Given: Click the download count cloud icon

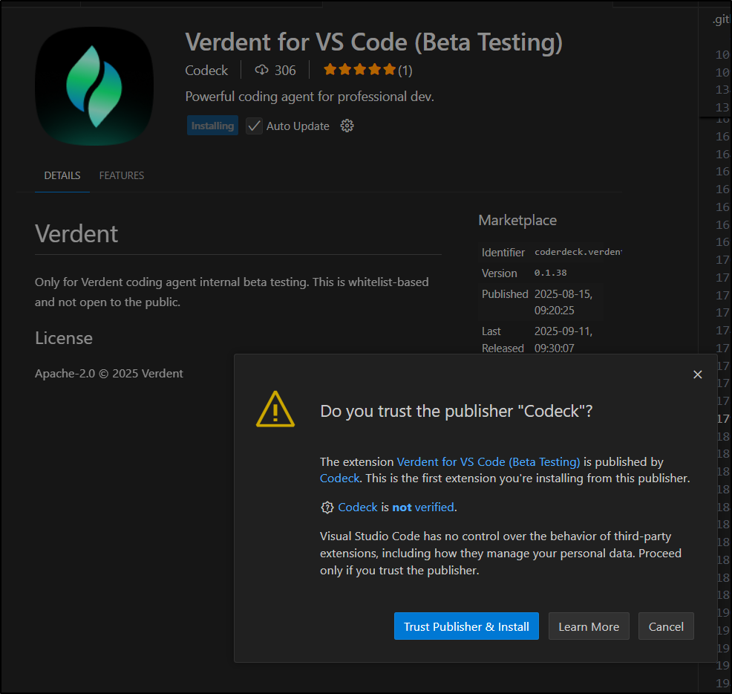Looking at the screenshot, I should (261, 70).
